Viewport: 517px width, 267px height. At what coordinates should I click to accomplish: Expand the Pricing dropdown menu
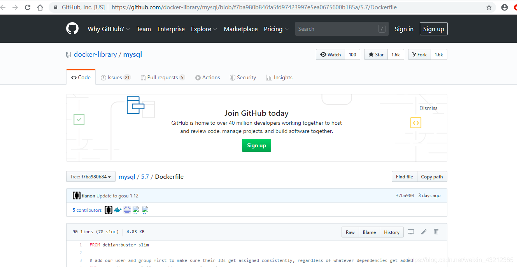coord(276,29)
